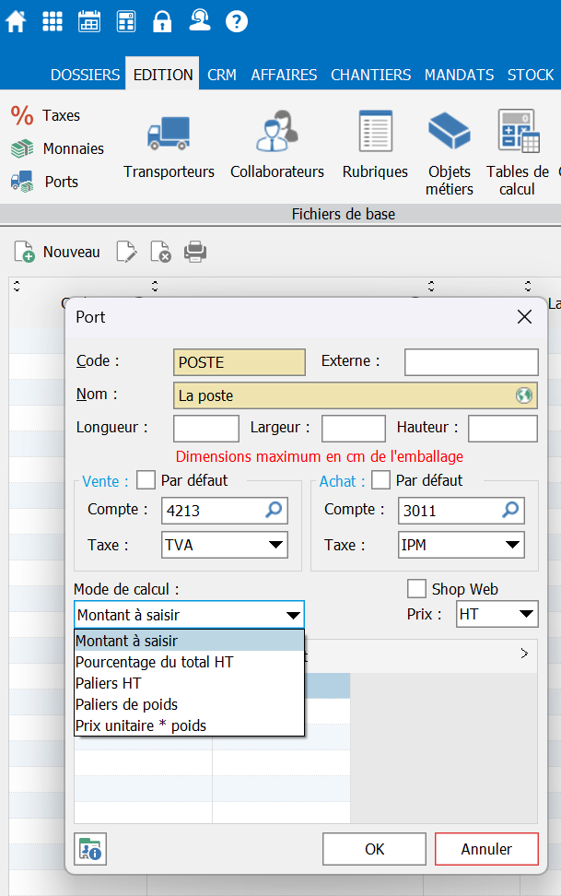This screenshot has width=561, height=896.
Task: Enable Achat Par défaut checkbox
Action: click(381, 480)
